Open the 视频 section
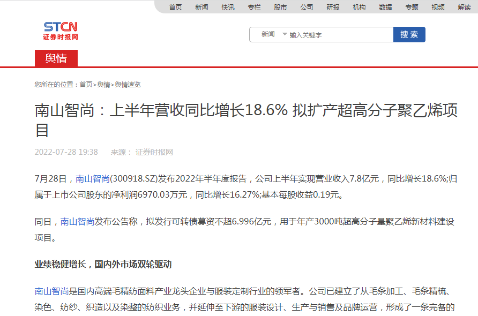The height and width of the screenshot is (316, 478). 438,7
